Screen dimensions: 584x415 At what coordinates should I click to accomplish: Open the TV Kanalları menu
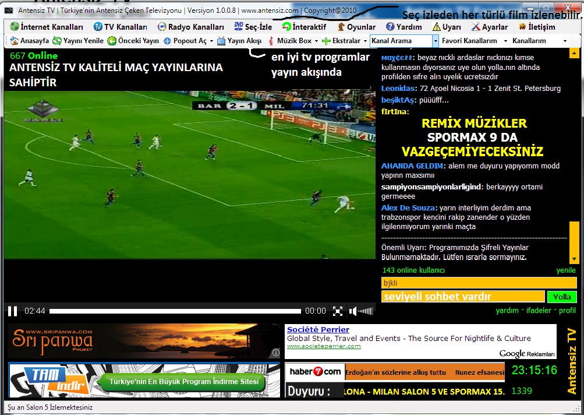121,27
